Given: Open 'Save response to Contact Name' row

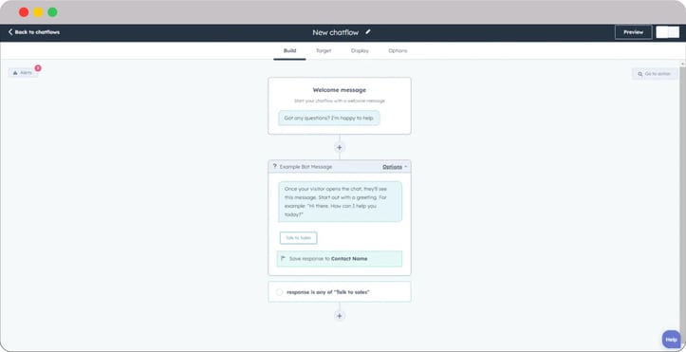Looking at the screenshot, I should [340, 258].
